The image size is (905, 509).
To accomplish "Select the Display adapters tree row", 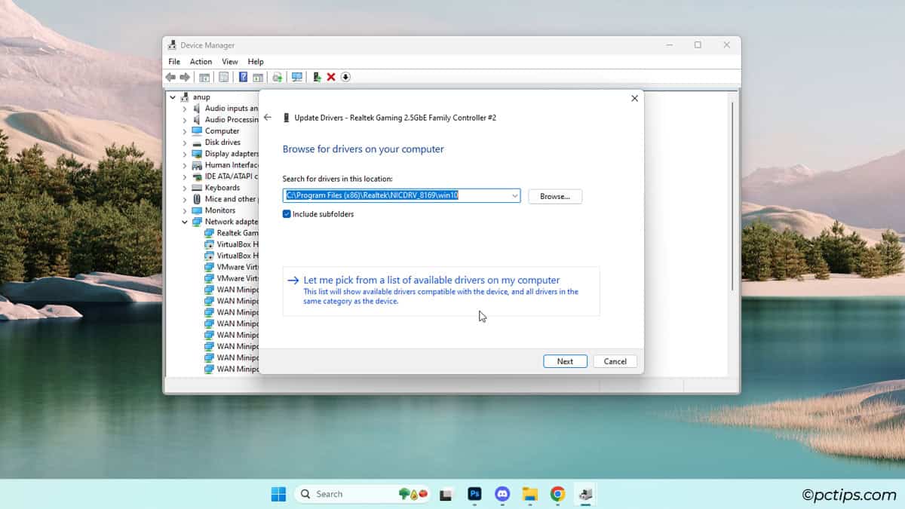I will click(225, 154).
